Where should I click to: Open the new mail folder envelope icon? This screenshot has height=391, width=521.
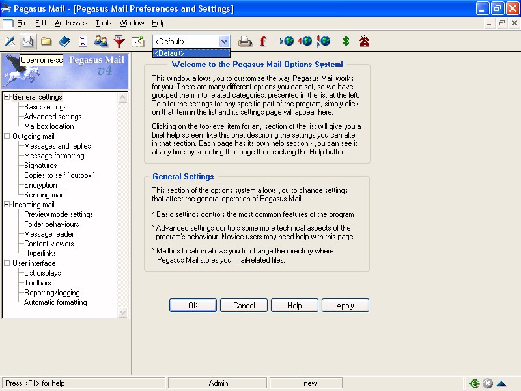(27, 42)
